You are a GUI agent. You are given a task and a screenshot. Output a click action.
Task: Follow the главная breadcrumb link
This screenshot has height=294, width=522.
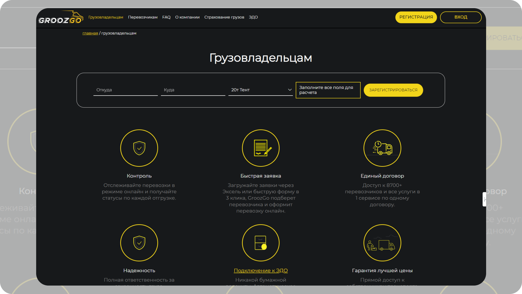click(x=90, y=33)
